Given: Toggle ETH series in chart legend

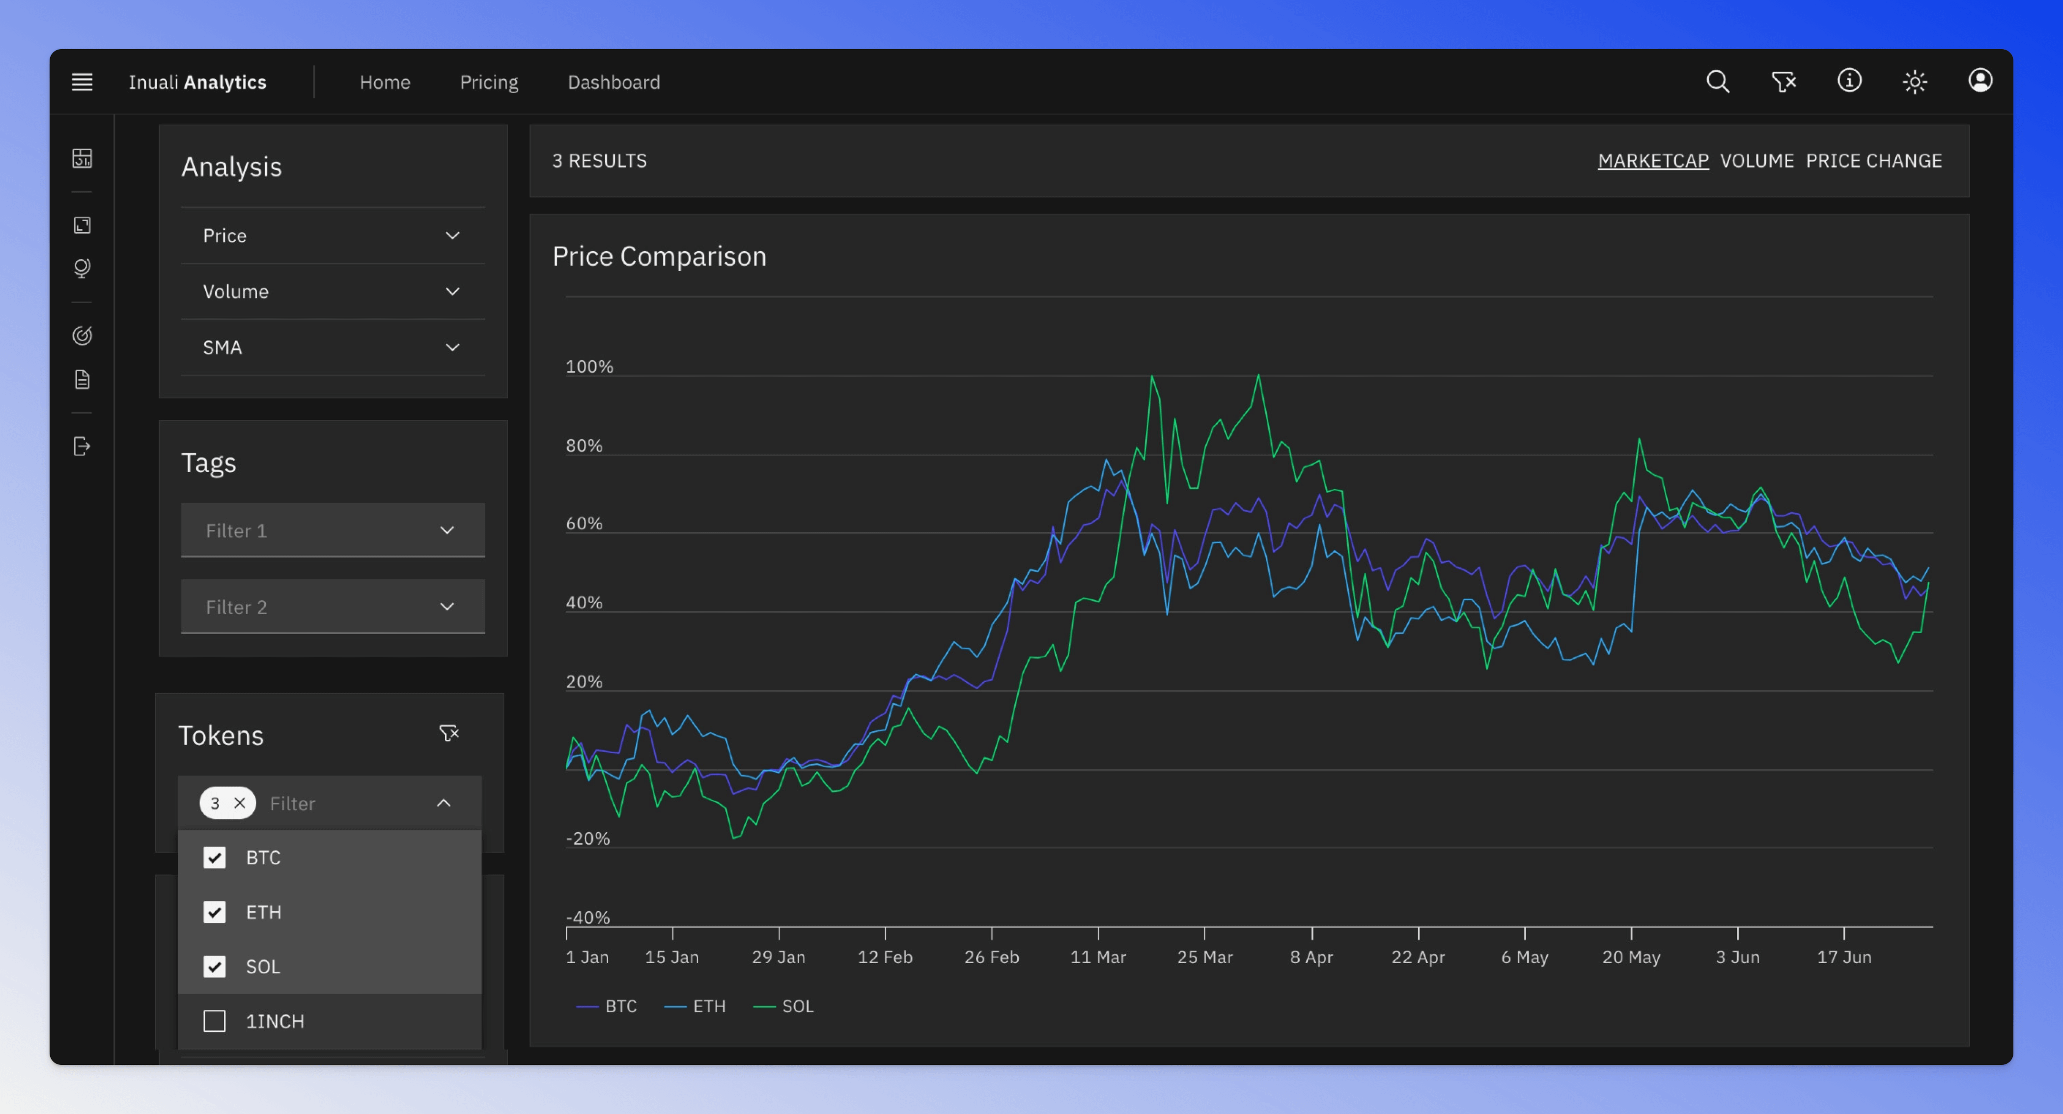Looking at the screenshot, I should click(695, 1007).
